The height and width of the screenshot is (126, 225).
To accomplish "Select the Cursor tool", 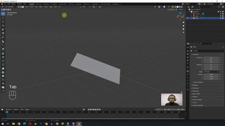I will [3, 17].
